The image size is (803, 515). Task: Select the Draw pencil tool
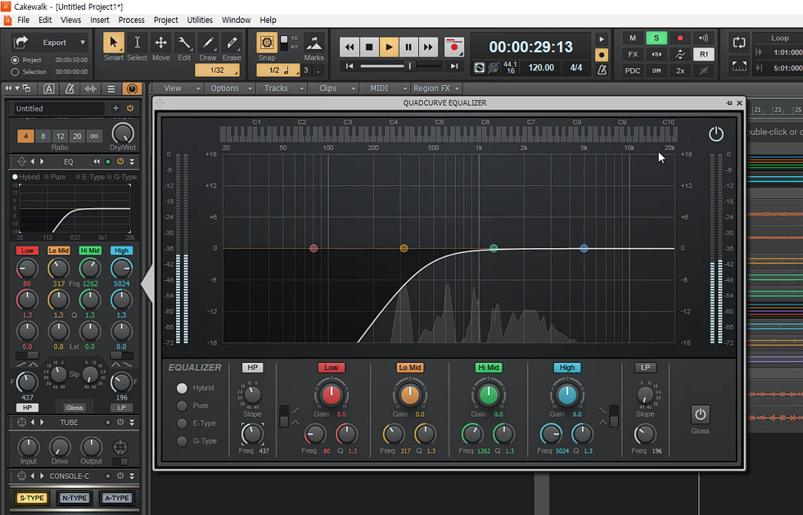click(x=208, y=43)
